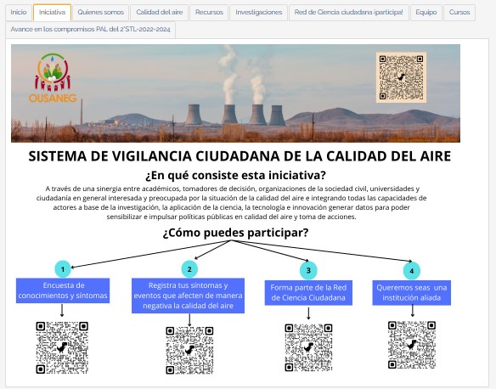This screenshot has width=496, height=389.
Task: Click QR code under Encuesta de conocimientos
Action: [x=62, y=347]
